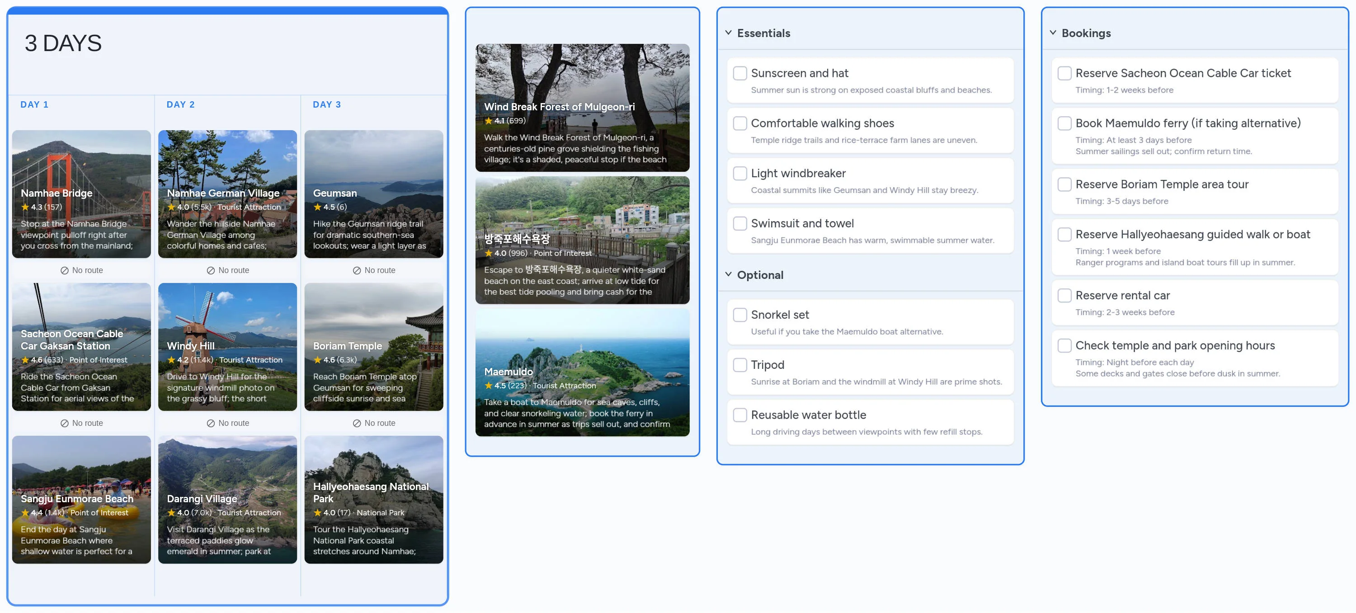Check Reserve Boriam Temple area tour
1356x613 pixels.
1064,184
